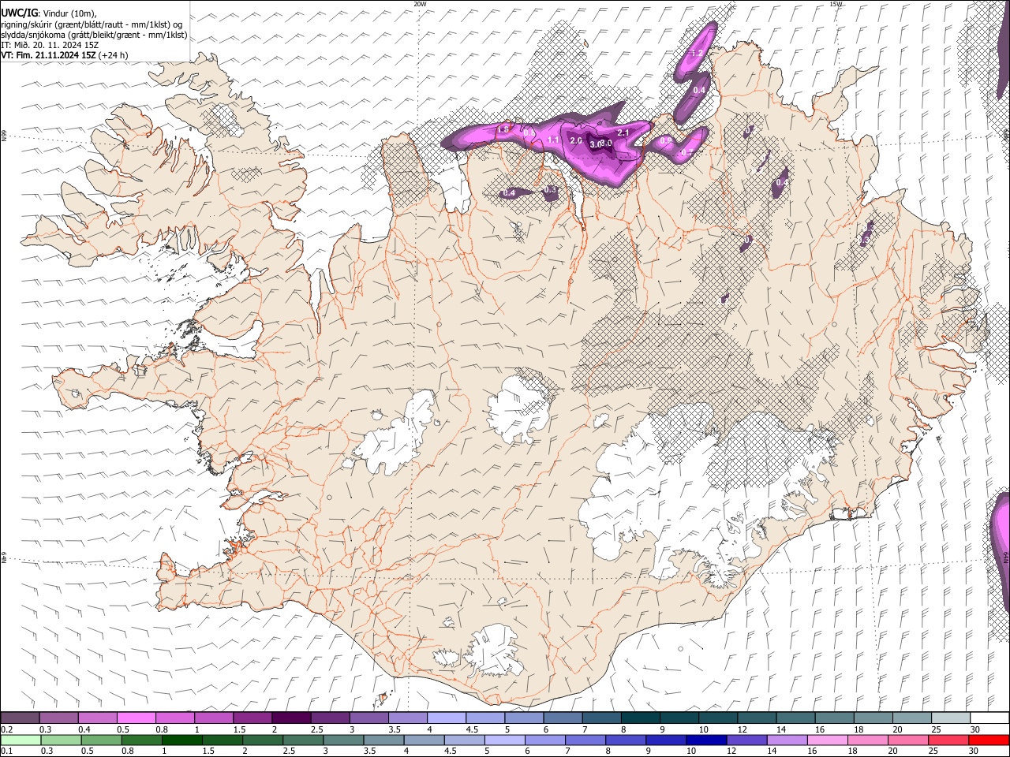Viewport: 1010px width, 757px height.
Task: Select the bottom-row swatch between 14 and 16
Action: [787, 740]
